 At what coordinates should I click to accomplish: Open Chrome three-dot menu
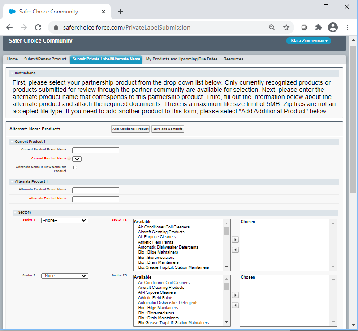click(348, 27)
